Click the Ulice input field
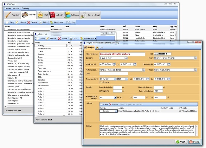206x148 pixels. click(113, 74)
